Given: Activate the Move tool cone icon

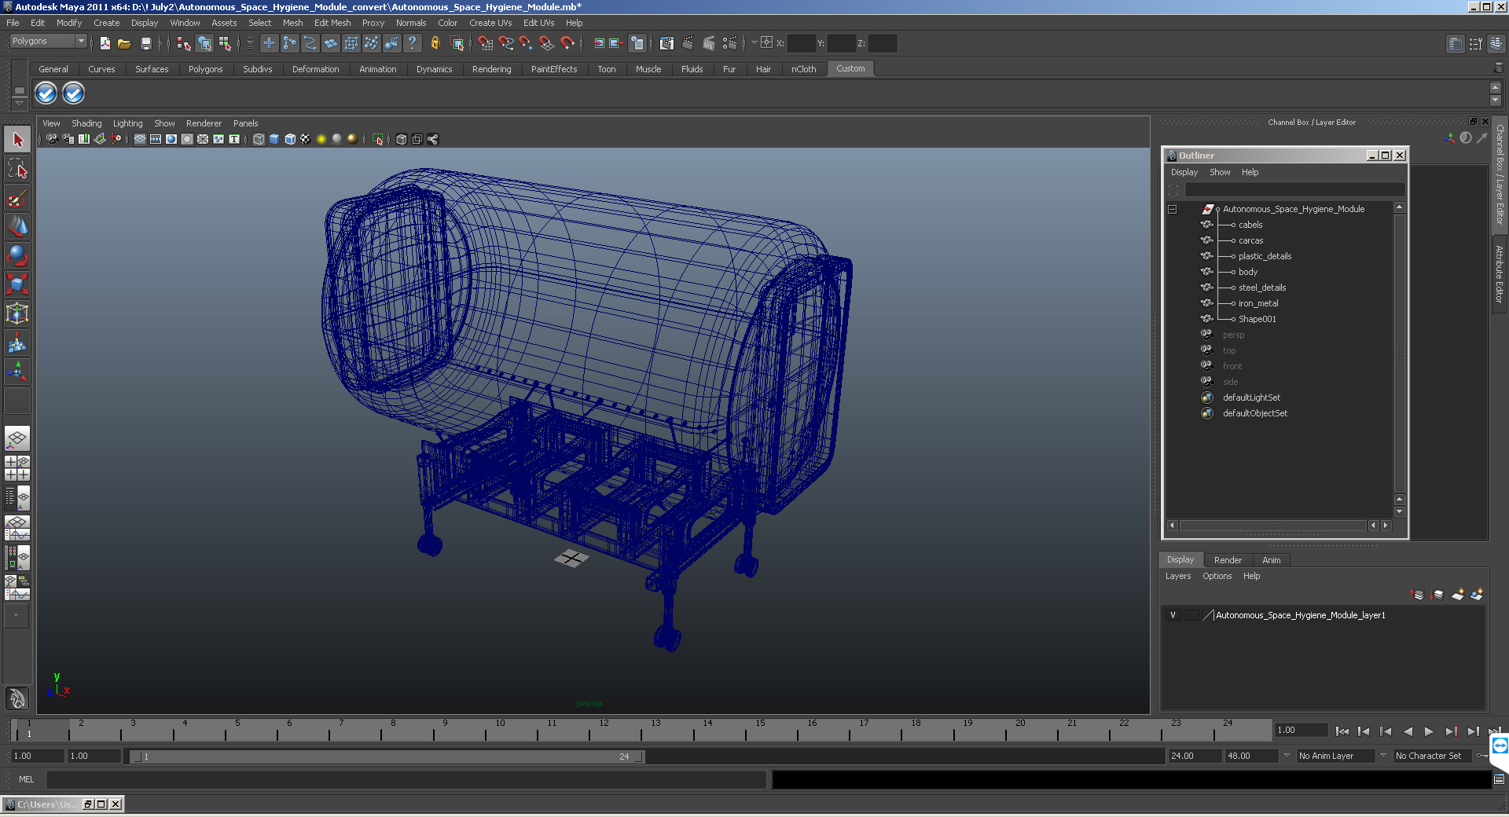Looking at the screenshot, I should 17,226.
